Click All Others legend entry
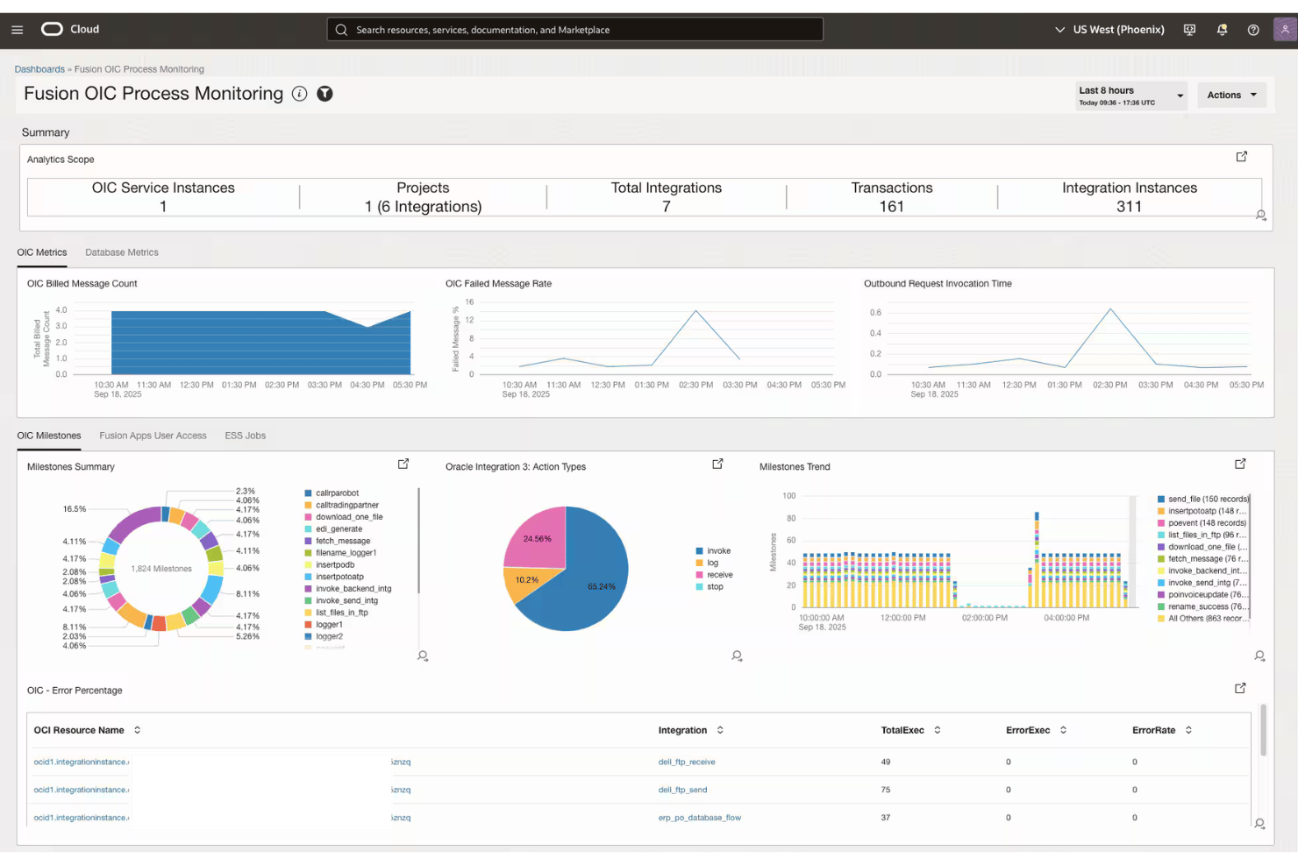The width and height of the screenshot is (1298, 865). click(1205, 619)
